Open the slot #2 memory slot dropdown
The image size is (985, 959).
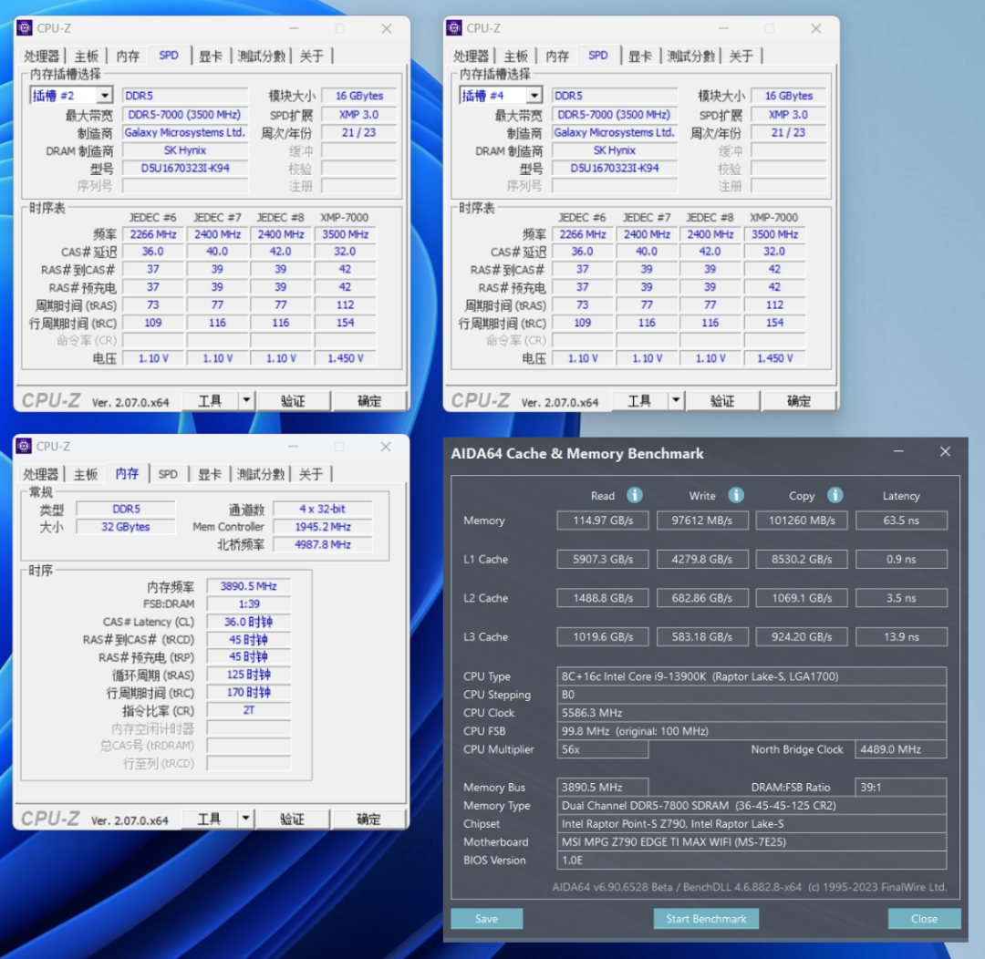(104, 96)
